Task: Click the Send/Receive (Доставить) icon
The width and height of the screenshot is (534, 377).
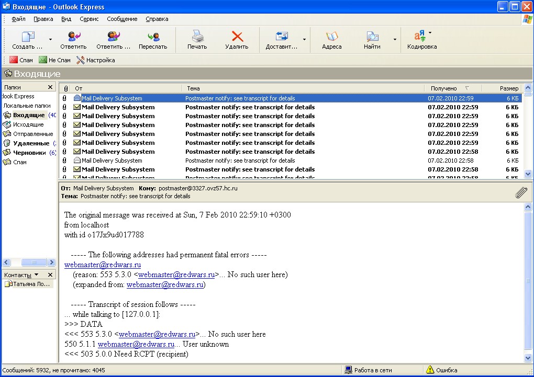Action: (x=281, y=36)
